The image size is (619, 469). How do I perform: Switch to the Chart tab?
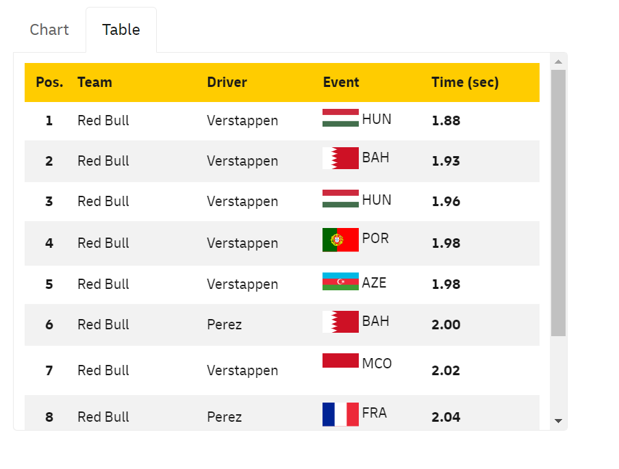tap(49, 30)
